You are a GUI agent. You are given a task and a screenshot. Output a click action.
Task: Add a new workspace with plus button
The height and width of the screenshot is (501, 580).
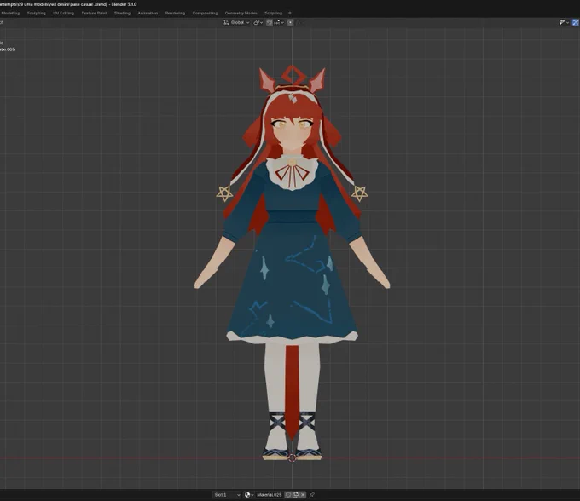coord(290,13)
